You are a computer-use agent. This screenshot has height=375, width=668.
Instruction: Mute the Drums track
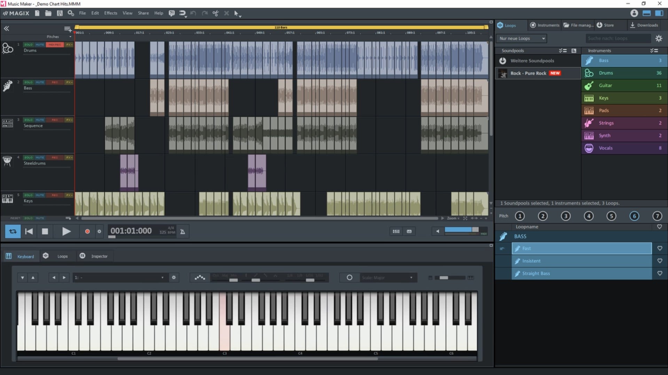coord(40,45)
